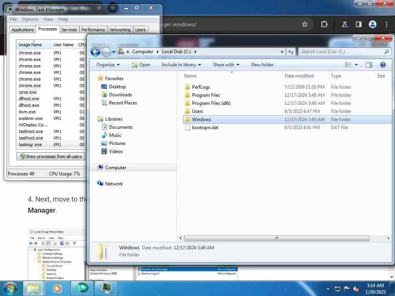Image resolution: width=395 pixels, height=296 pixels.
Task: Click the Refresh icon beside address bar
Action: (x=291, y=52)
